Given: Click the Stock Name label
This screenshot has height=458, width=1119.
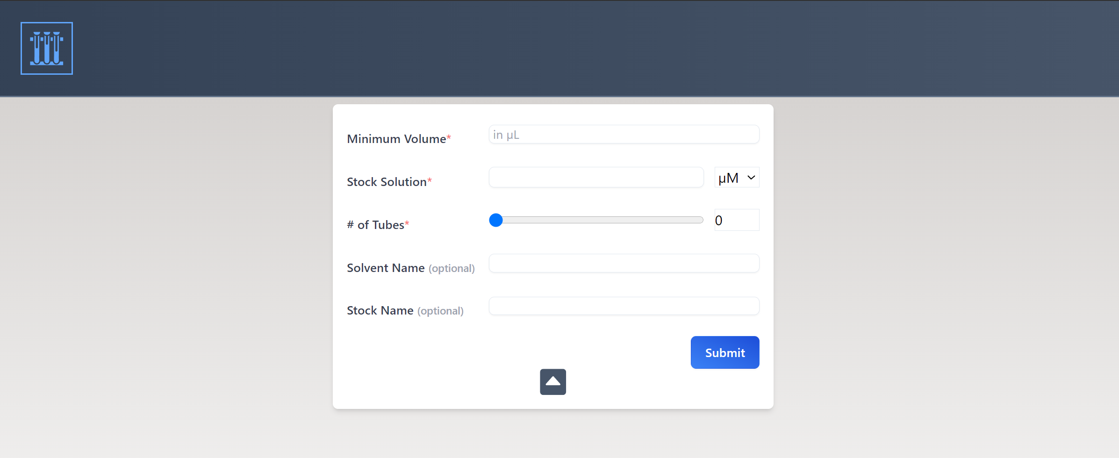Looking at the screenshot, I should click(x=380, y=311).
